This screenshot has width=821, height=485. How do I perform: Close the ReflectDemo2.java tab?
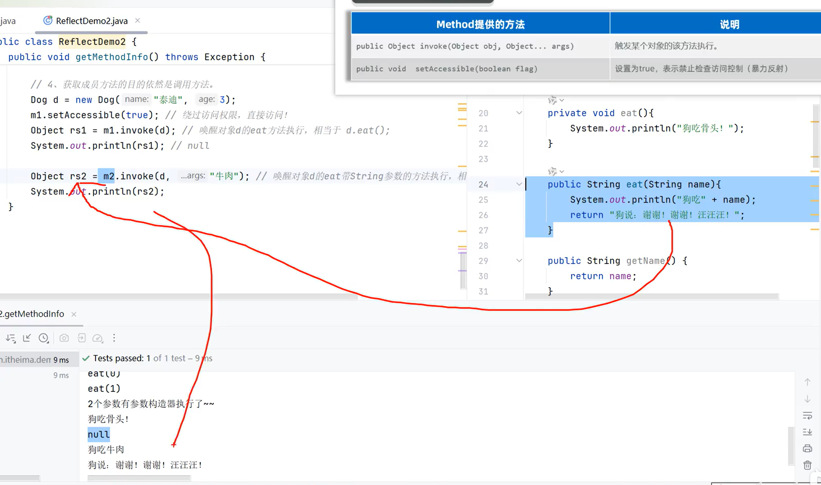pos(138,21)
